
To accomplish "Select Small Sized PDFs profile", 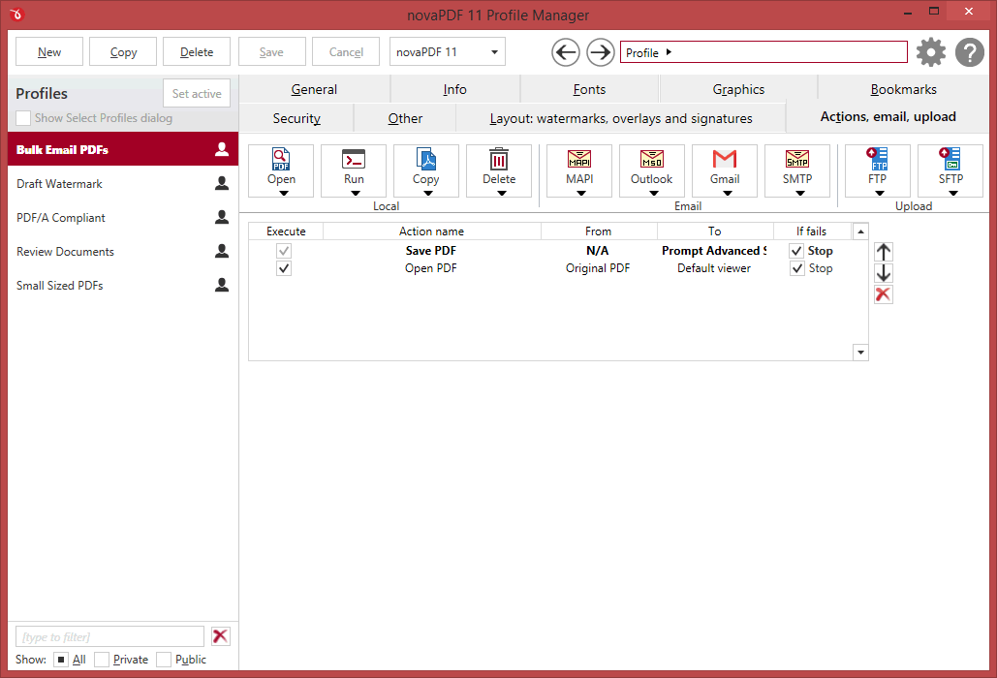I will coord(123,285).
